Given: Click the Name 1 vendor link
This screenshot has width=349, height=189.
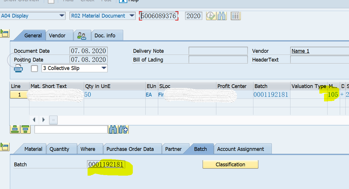Looking at the screenshot, I should pos(300,51).
